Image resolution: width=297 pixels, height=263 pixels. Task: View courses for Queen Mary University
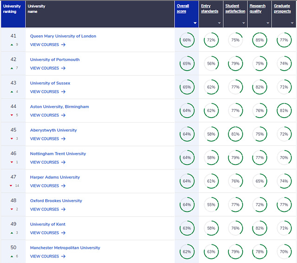[x=48, y=45]
